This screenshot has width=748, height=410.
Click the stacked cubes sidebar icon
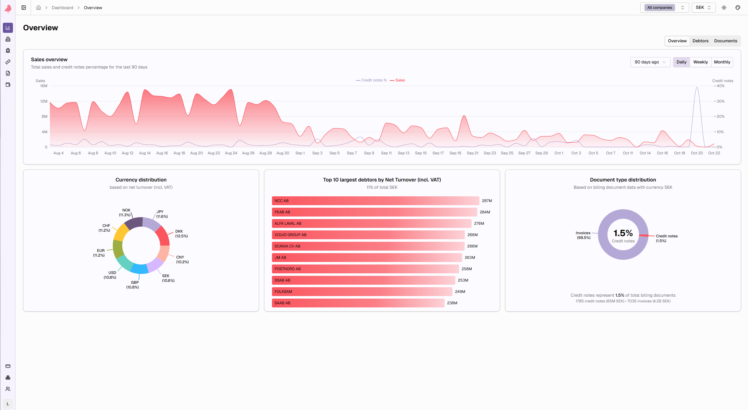click(x=8, y=377)
